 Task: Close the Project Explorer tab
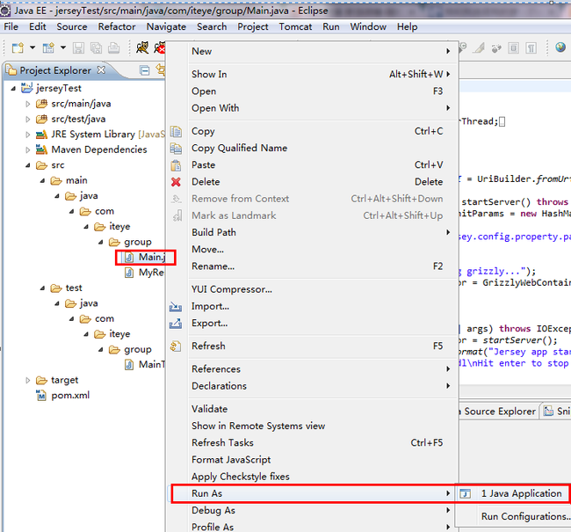click(101, 69)
